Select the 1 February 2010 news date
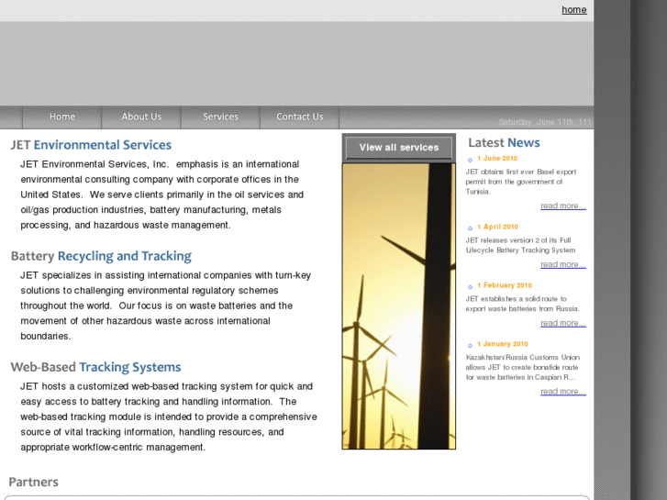Image resolution: width=667 pixels, height=500 pixels. coord(504,285)
